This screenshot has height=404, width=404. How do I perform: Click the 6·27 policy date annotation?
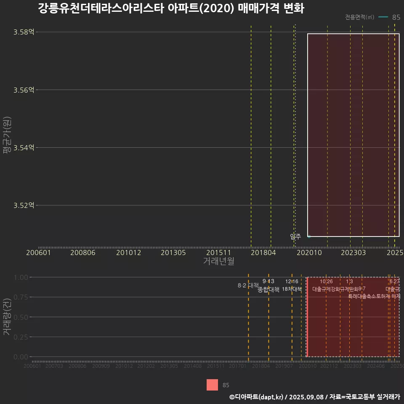[394, 282]
